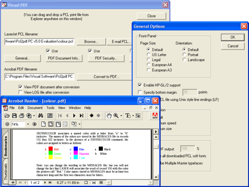Jump to last page using toolbar icon

point(81,115)
